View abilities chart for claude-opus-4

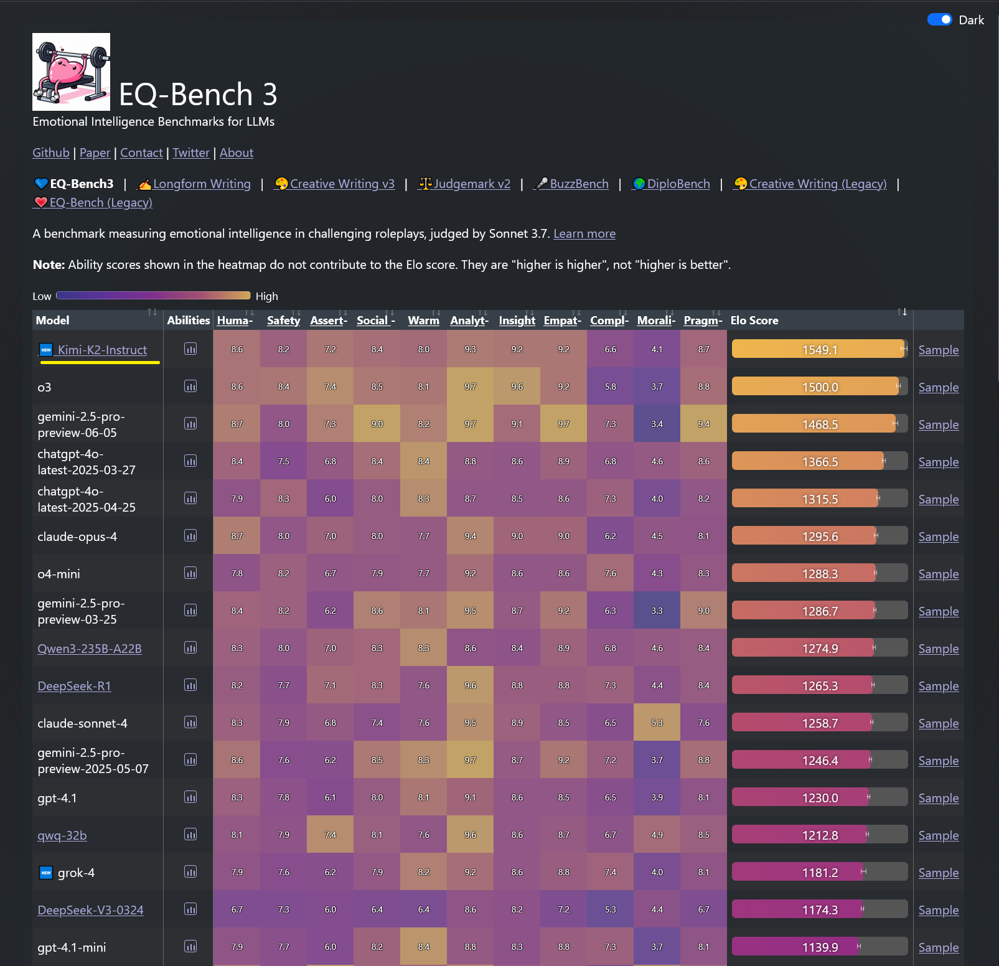coord(190,536)
